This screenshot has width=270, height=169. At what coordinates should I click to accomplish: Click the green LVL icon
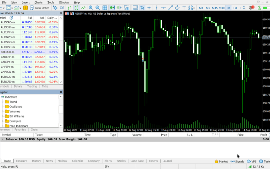[259, 8]
